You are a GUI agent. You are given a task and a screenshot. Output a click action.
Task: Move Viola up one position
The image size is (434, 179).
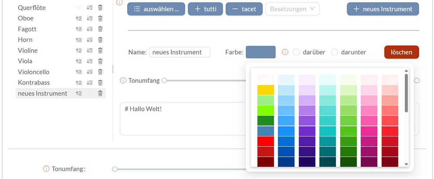tap(78, 61)
